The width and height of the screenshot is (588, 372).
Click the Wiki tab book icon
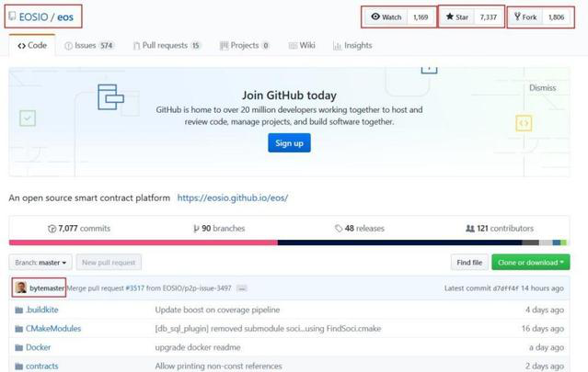click(293, 46)
